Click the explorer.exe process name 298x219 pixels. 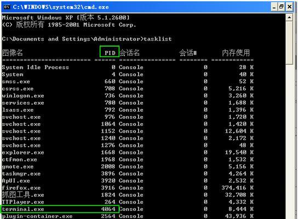[x=23, y=153]
